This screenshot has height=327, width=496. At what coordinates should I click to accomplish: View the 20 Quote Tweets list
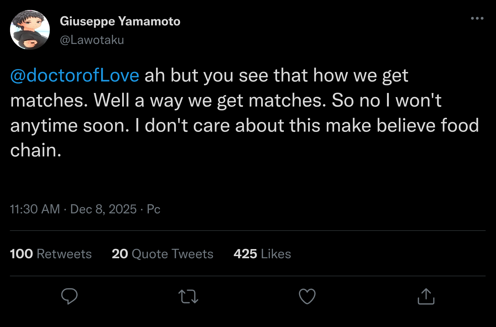click(x=162, y=254)
